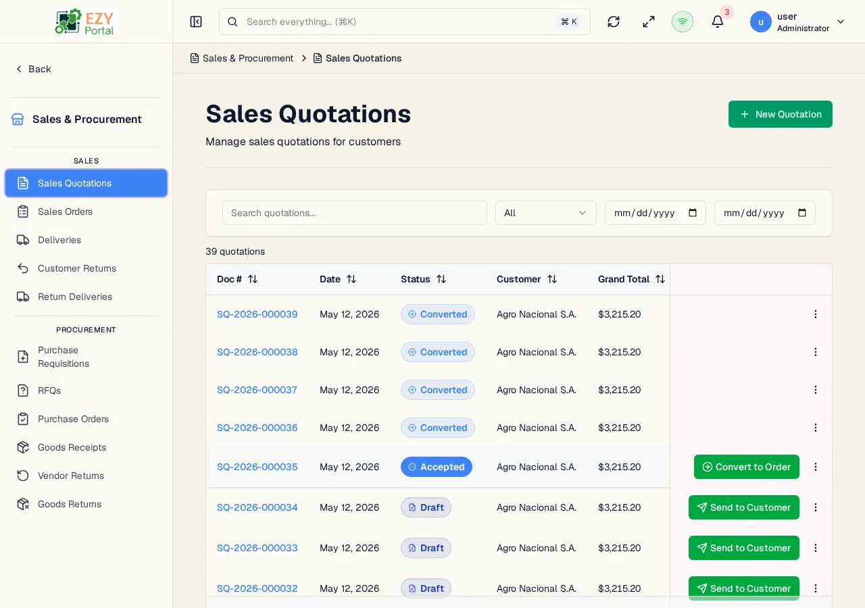Screen dimensions: 865x608
Task: Open quotation SQ-2026-000036 link
Action: pyautogui.click(x=257, y=428)
